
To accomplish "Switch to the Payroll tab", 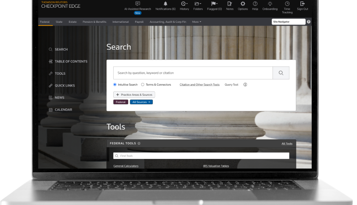I will [x=139, y=22].
